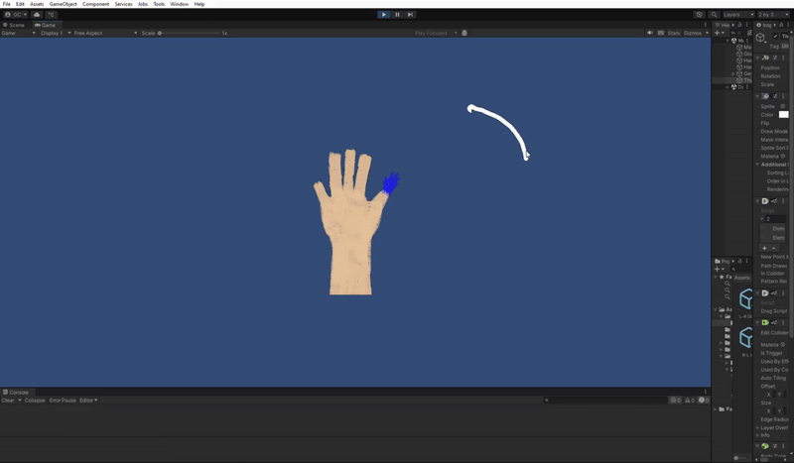Open the 2 by 3 layout dropdown
The width and height of the screenshot is (794, 463).
[x=773, y=15]
